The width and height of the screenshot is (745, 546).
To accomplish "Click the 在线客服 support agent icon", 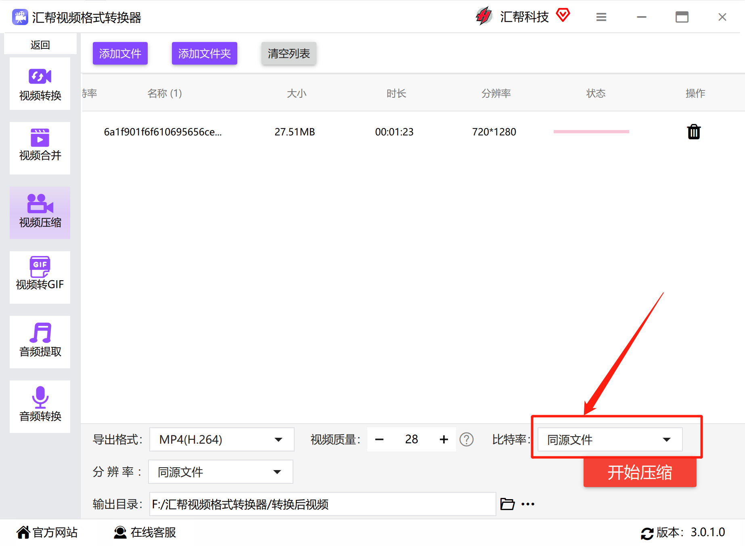I will coord(120,532).
